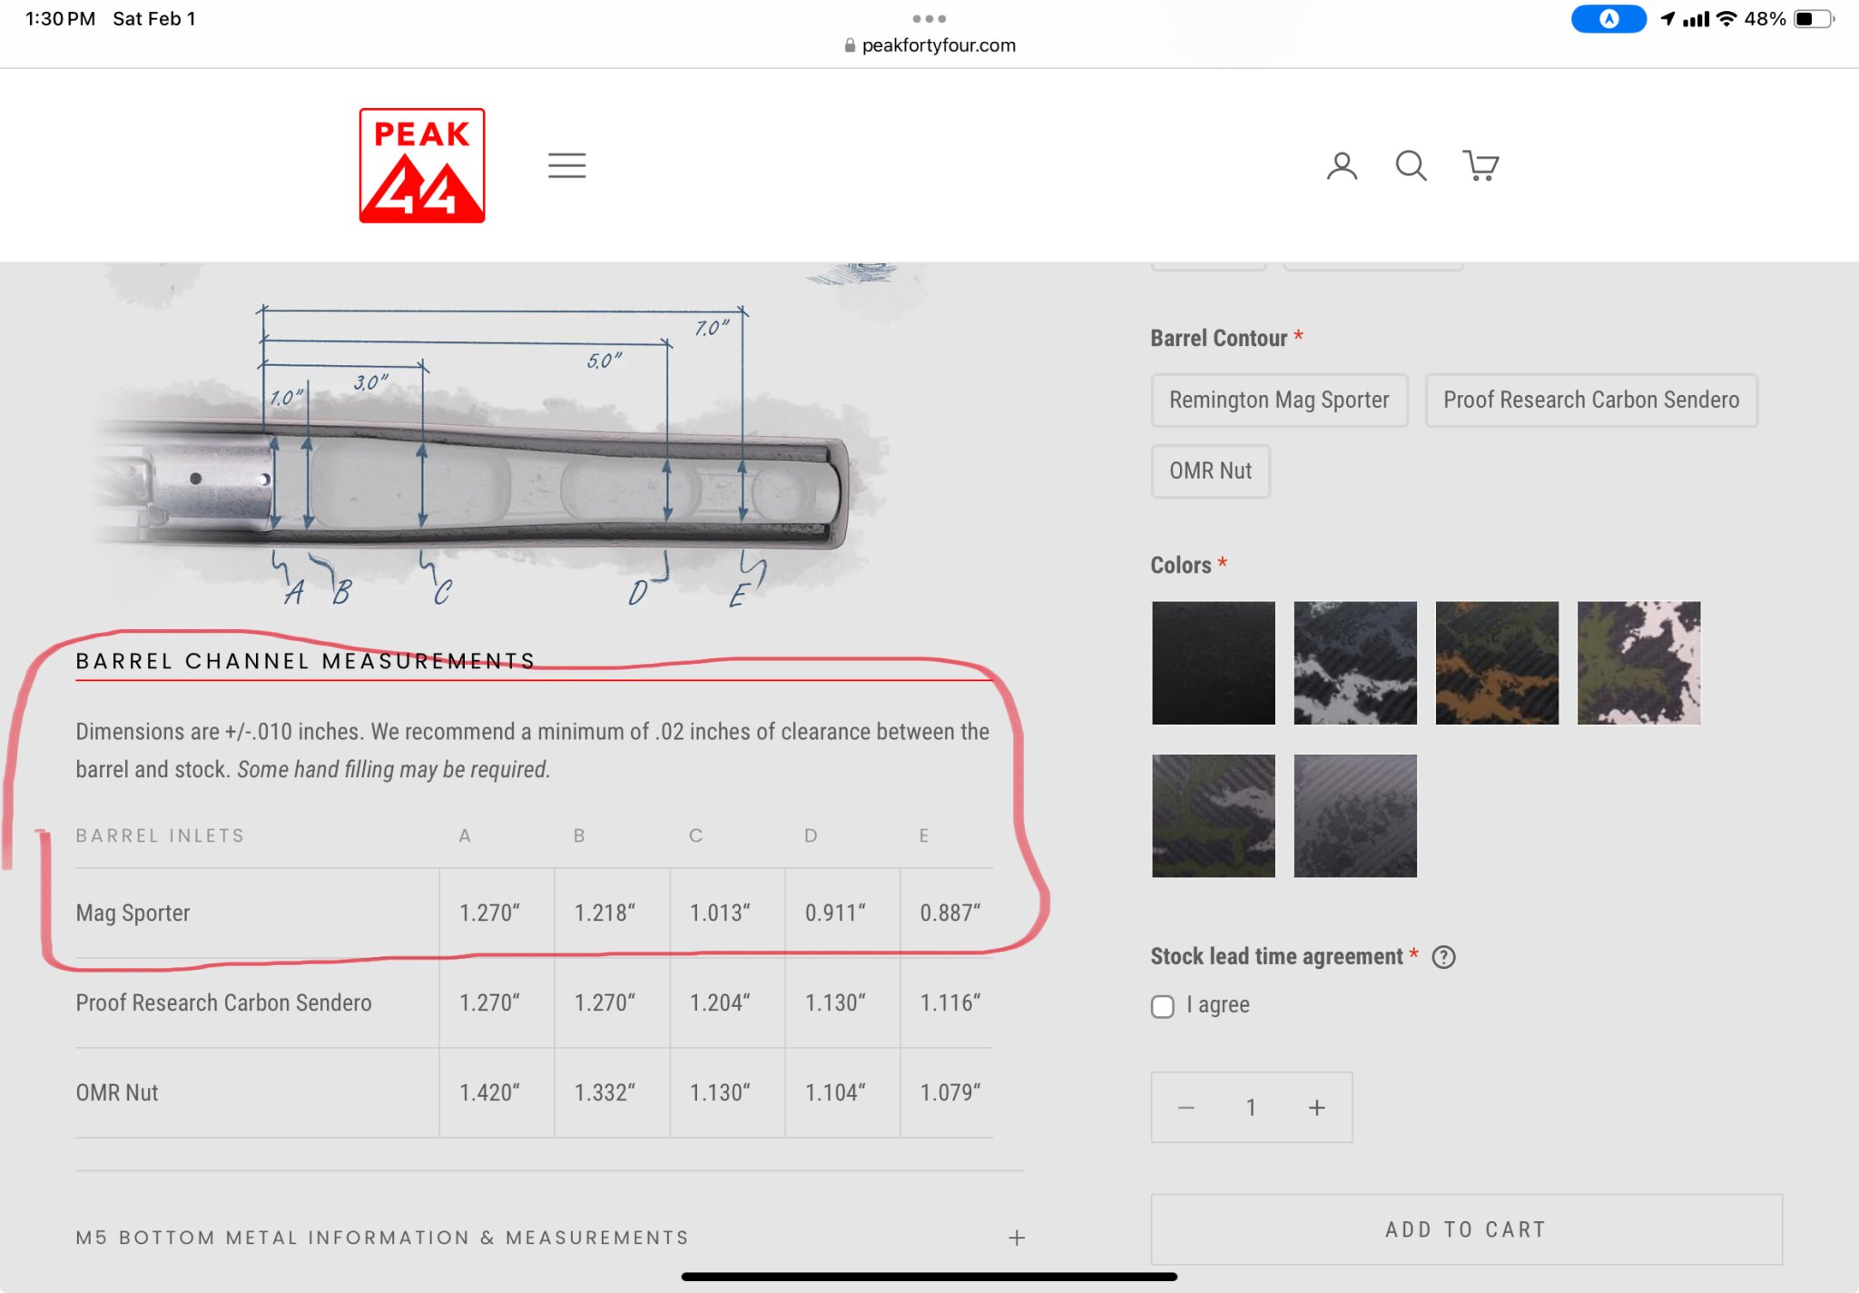Click the stock lead time help icon

[x=1443, y=957]
